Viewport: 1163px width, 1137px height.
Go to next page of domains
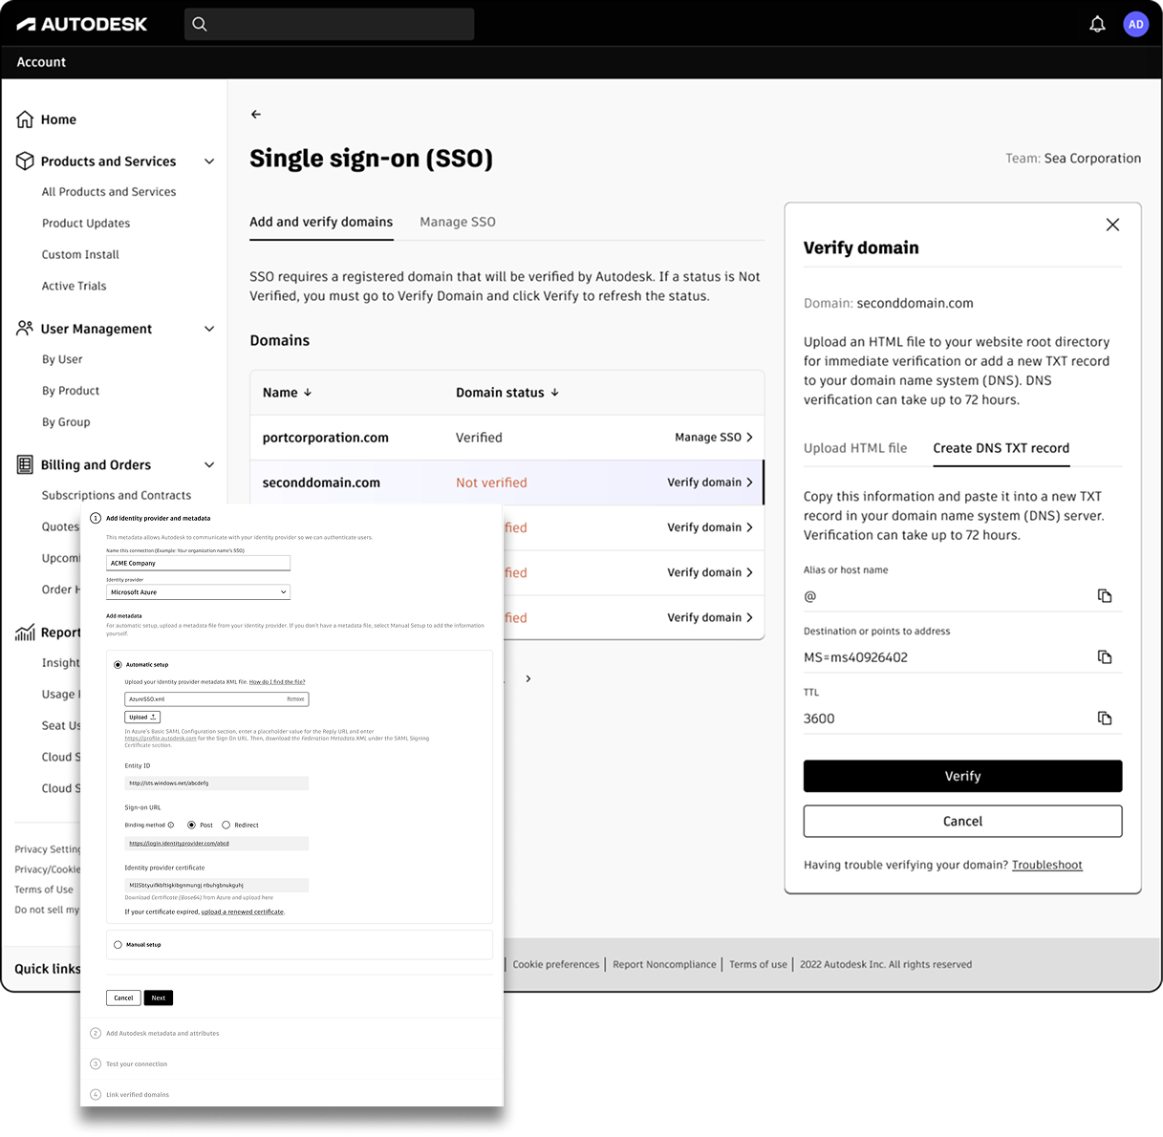(528, 679)
